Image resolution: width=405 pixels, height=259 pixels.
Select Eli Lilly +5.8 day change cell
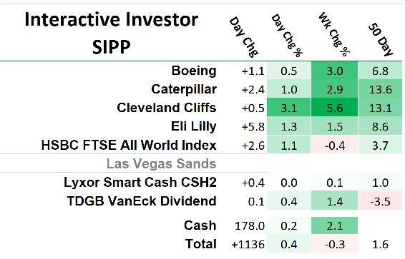[x=253, y=127]
